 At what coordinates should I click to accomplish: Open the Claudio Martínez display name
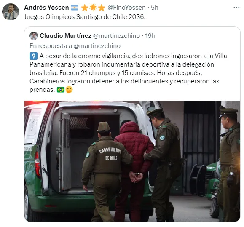65,36
